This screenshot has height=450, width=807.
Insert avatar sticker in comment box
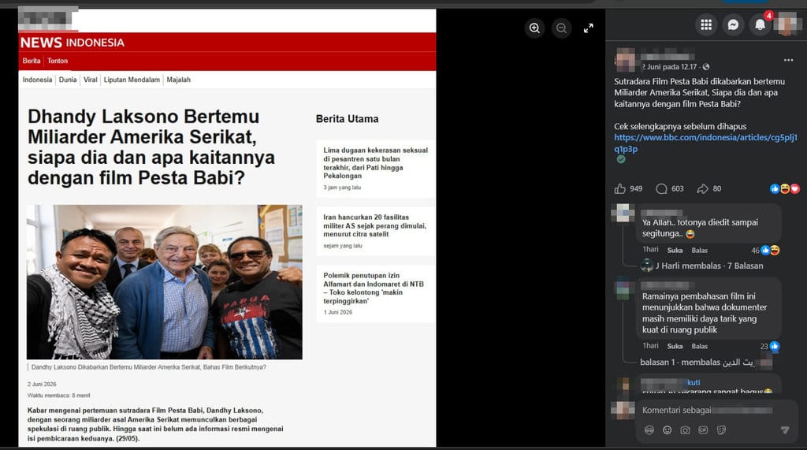(649, 430)
